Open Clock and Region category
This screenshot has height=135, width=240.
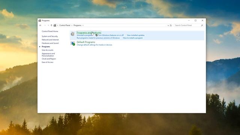(49, 59)
